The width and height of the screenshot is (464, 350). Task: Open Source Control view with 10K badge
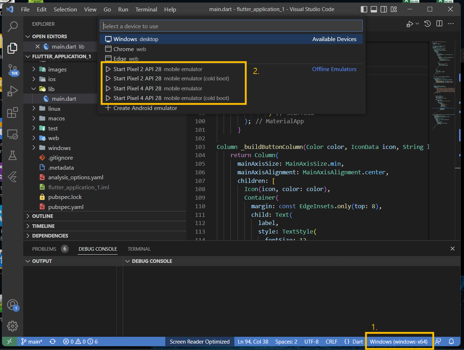pyautogui.click(x=13, y=69)
